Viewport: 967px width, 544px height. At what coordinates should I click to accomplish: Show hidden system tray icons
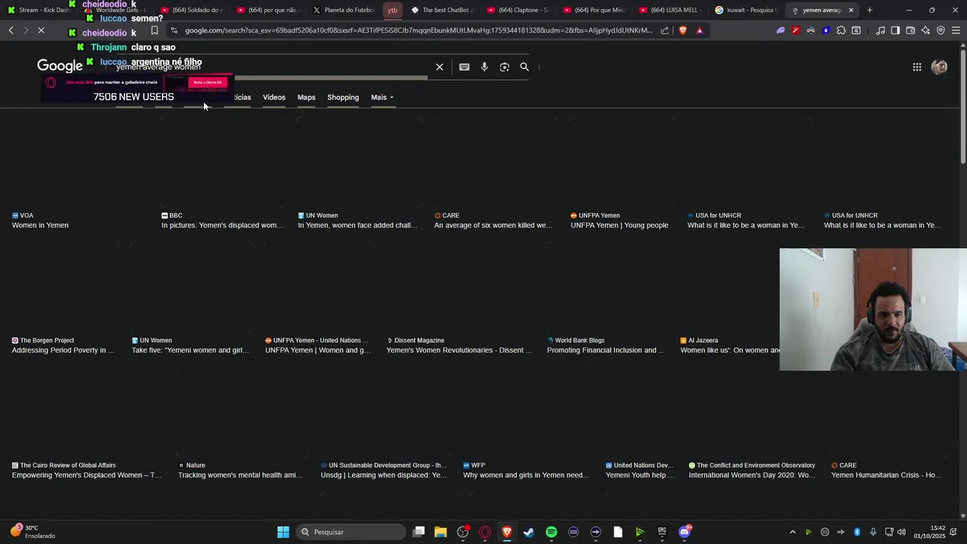click(792, 532)
